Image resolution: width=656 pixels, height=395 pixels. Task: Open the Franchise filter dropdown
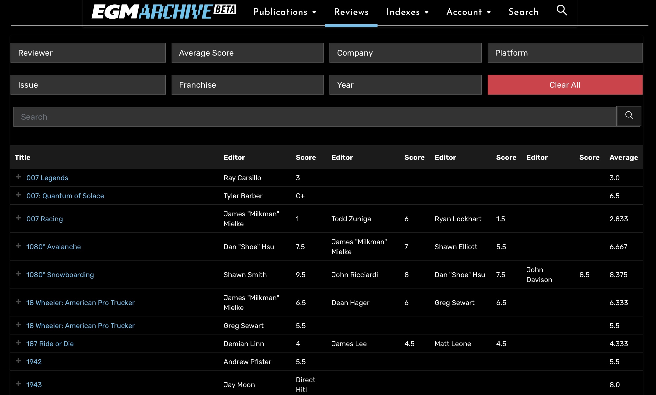coord(248,85)
